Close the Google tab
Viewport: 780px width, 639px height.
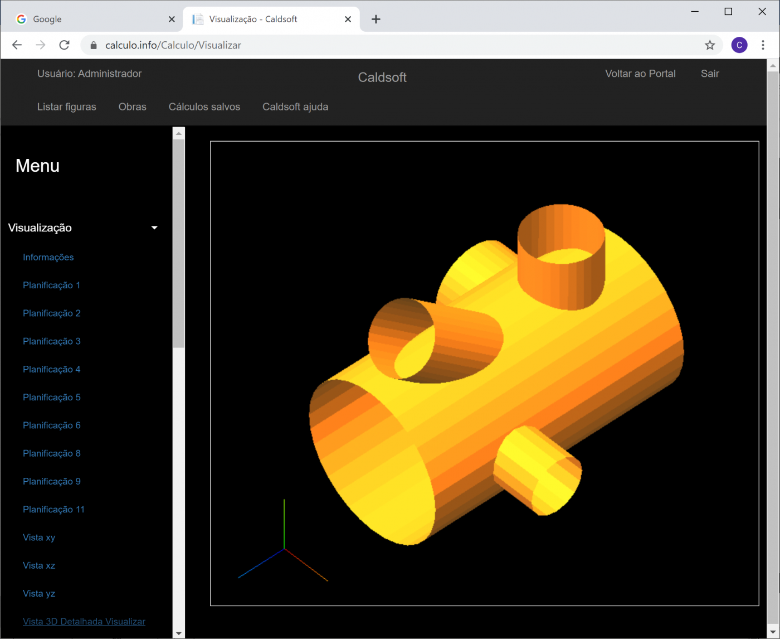(172, 20)
